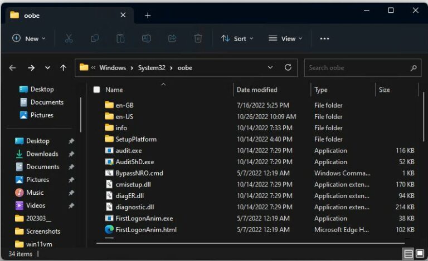The image size is (428, 261).
Task: Open the See more ellipsis menu
Action: click(324, 38)
